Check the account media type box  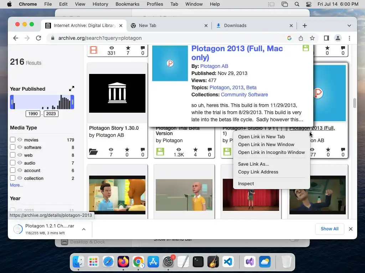click(x=12, y=170)
